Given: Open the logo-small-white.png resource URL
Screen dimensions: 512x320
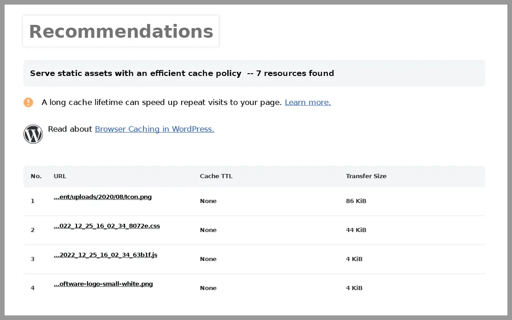Looking at the screenshot, I should [x=103, y=284].
